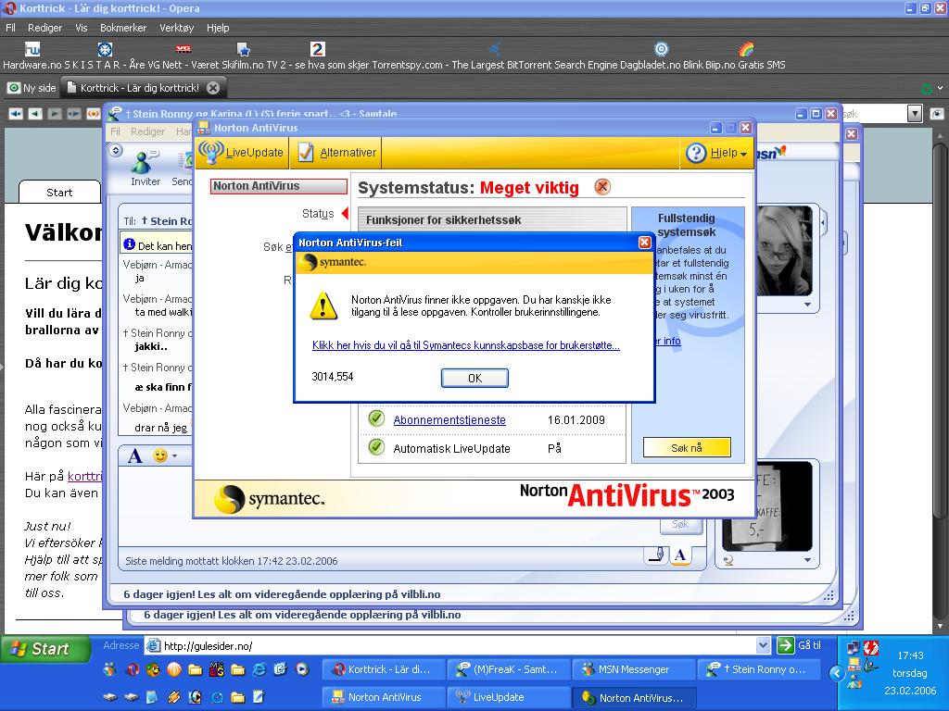
Task: Expand the Hjelp dropdown in Norton
Action: (x=717, y=153)
